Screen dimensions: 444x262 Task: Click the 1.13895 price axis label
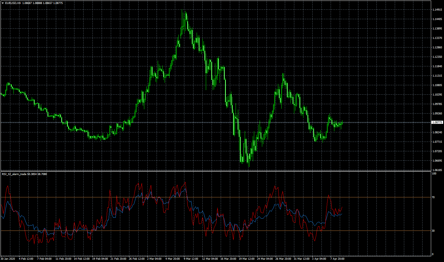click(x=437, y=29)
